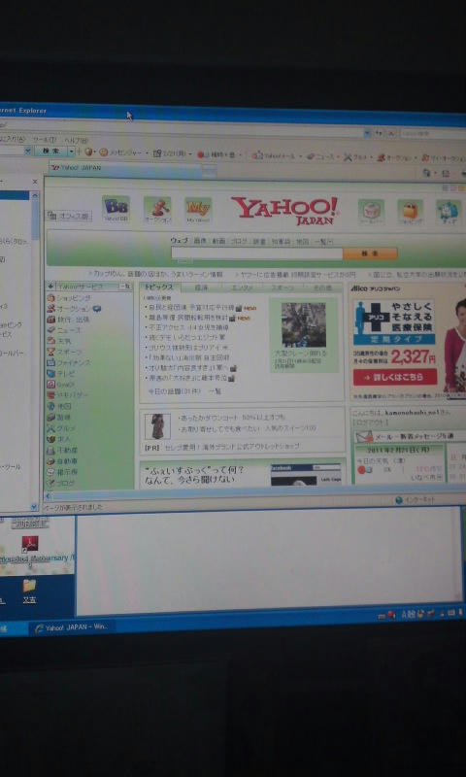The width and height of the screenshot is (466, 777).
Task: Click the 画像 image search link
Action: pyautogui.click(x=200, y=241)
